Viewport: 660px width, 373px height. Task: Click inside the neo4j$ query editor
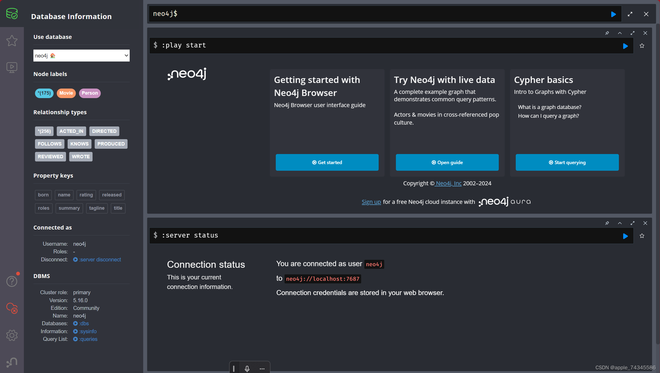pos(318,14)
